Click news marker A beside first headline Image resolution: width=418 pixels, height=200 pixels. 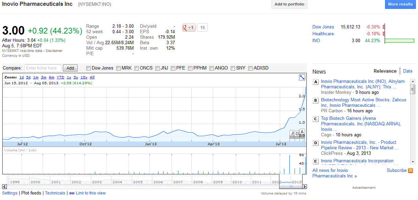tap(316, 82)
